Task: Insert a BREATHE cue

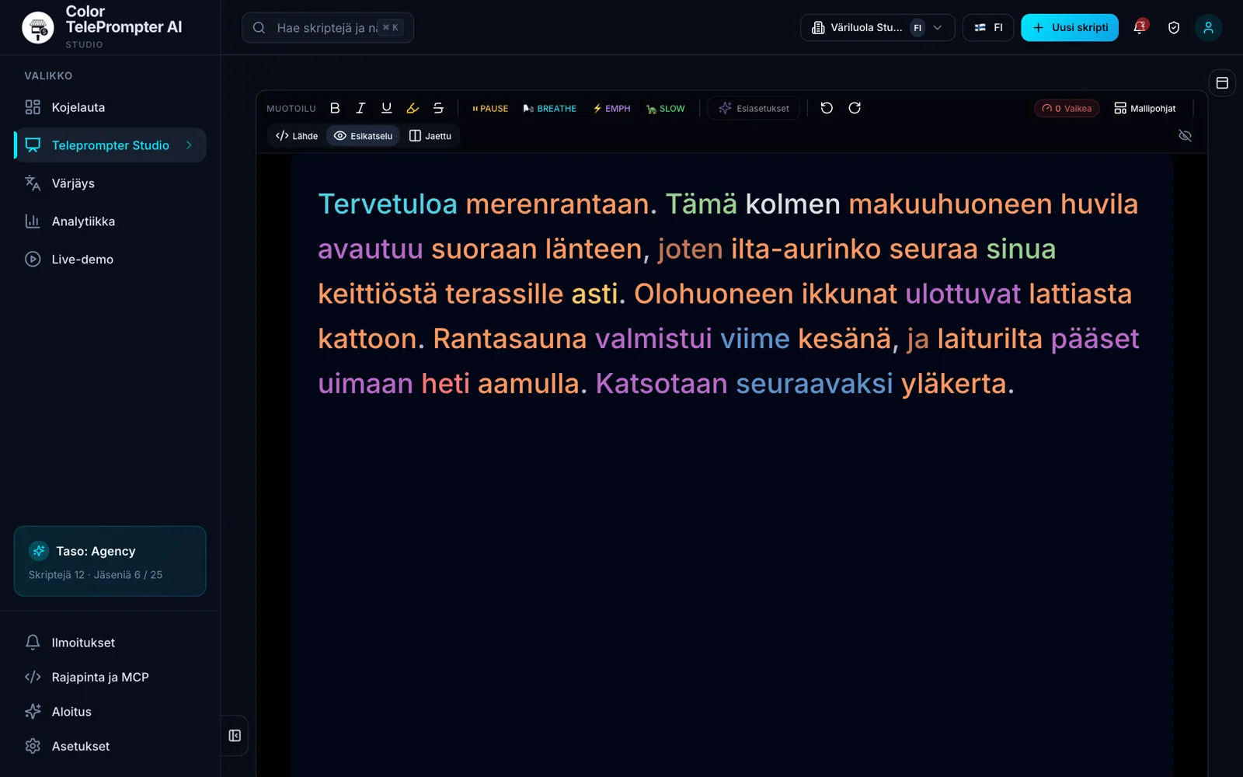Action: click(550, 109)
